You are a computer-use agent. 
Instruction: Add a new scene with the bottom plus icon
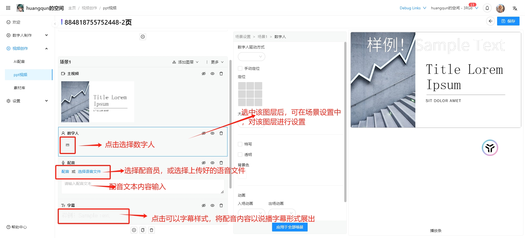[134, 230]
